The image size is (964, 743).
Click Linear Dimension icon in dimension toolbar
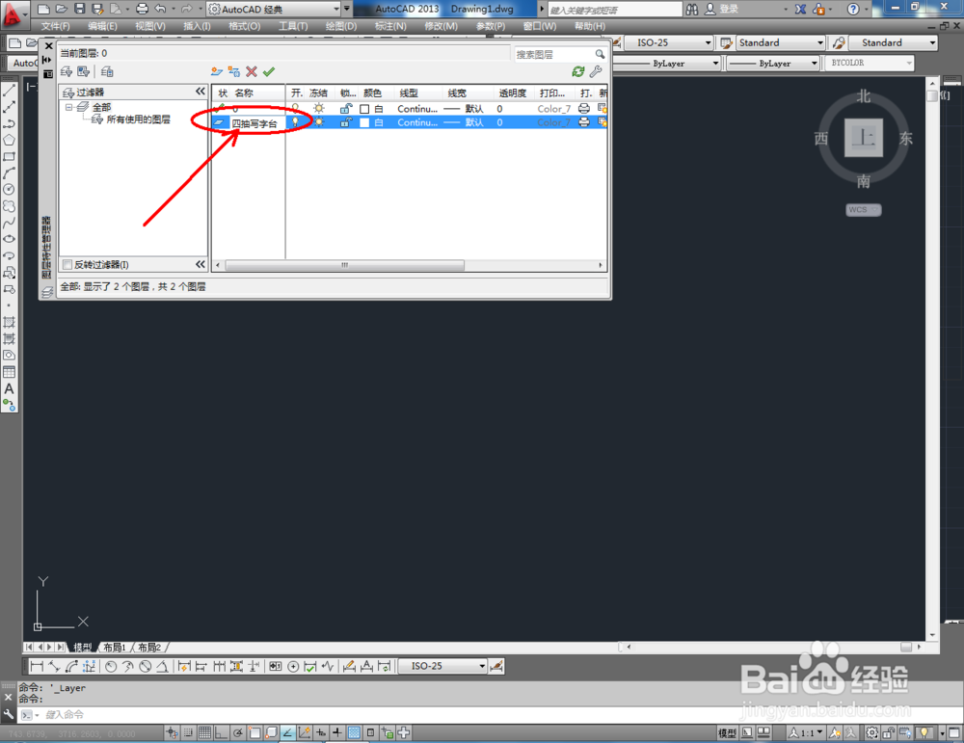(x=37, y=666)
